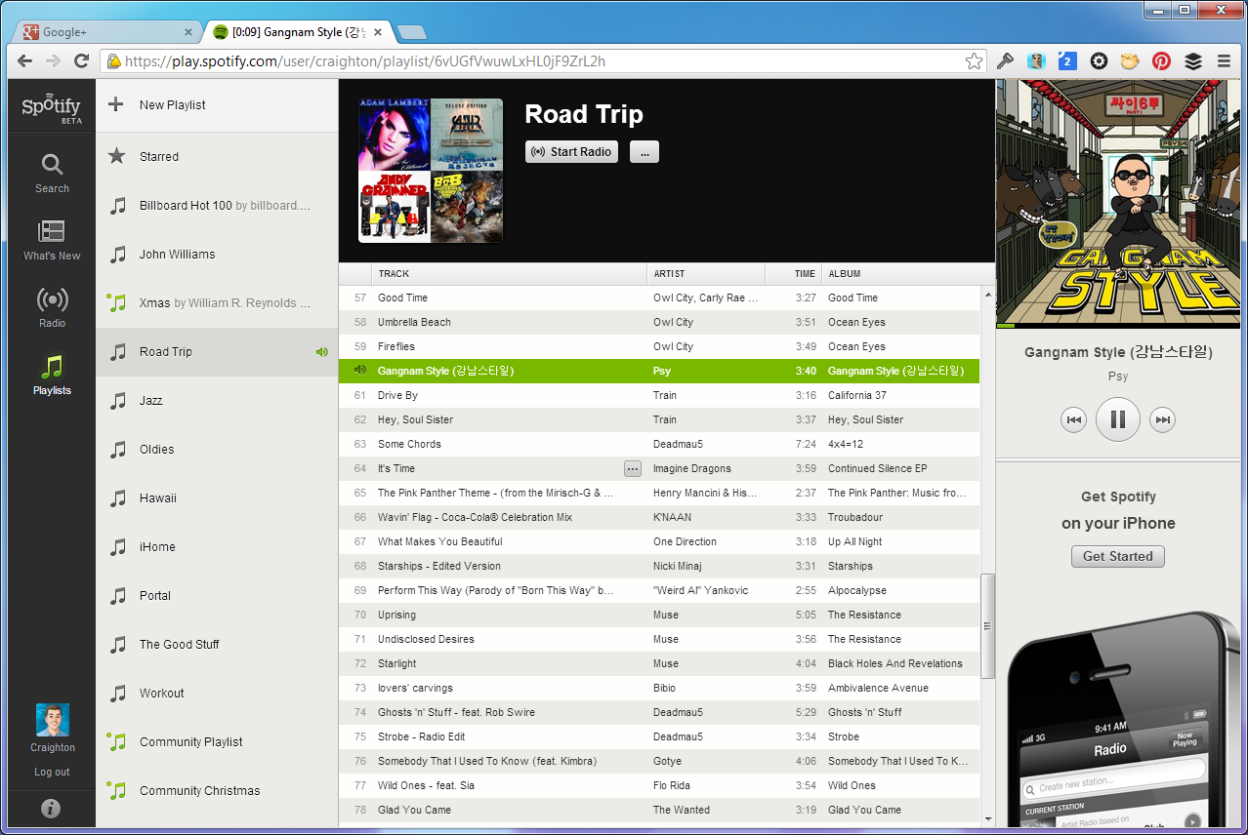The height and width of the screenshot is (835, 1248).
Task: Sort by the ALBUM column header
Action: [x=908, y=274]
